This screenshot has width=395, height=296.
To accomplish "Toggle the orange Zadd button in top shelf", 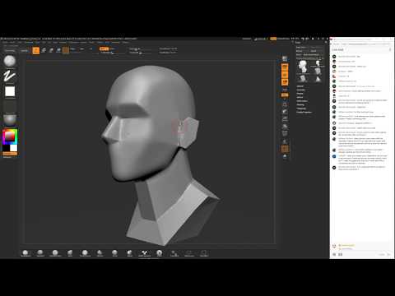I will tap(104, 49).
